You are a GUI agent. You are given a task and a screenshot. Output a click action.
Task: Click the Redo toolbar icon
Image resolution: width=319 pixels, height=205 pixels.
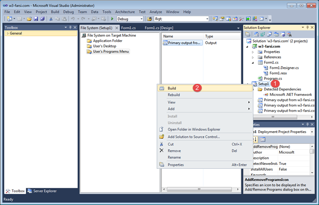[x=83, y=19]
